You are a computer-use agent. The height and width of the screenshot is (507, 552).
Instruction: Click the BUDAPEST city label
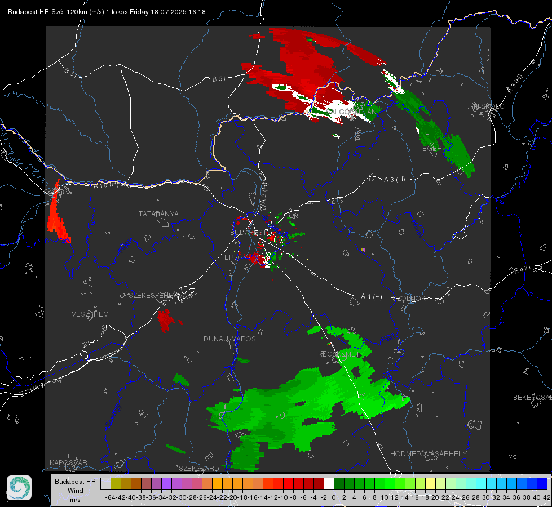pos(249,233)
